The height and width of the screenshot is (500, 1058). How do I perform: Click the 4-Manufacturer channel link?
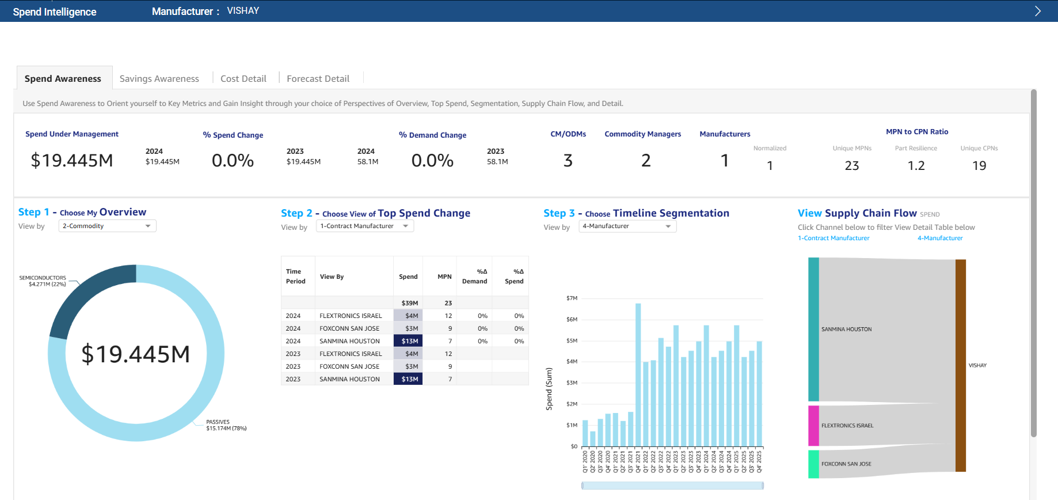click(939, 238)
